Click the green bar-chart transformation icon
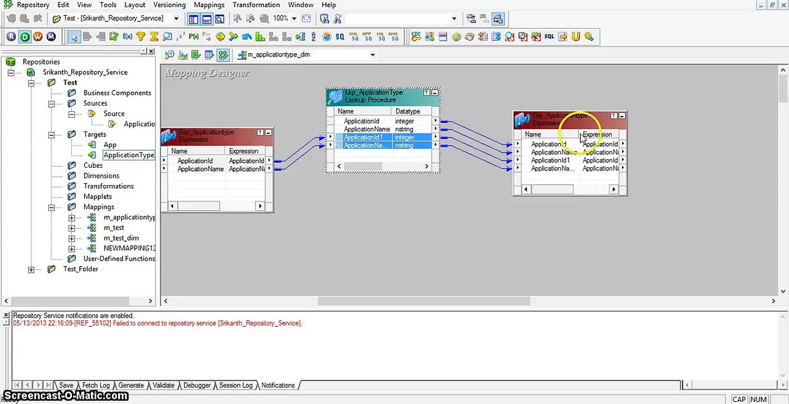Image resolution: width=789 pixels, height=404 pixels. pos(260,36)
